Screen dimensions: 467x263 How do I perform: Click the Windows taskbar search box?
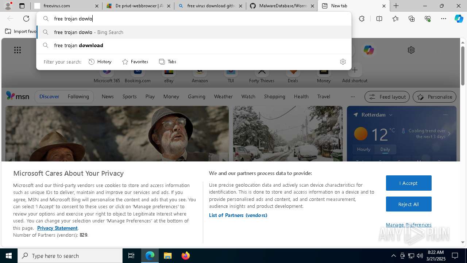70,256
